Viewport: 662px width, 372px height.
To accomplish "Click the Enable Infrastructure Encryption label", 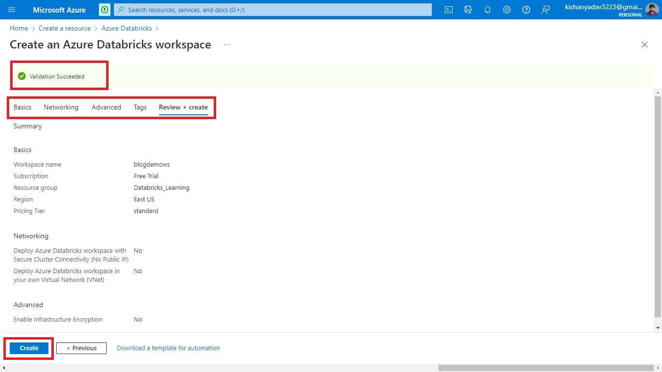I will [x=58, y=319].
